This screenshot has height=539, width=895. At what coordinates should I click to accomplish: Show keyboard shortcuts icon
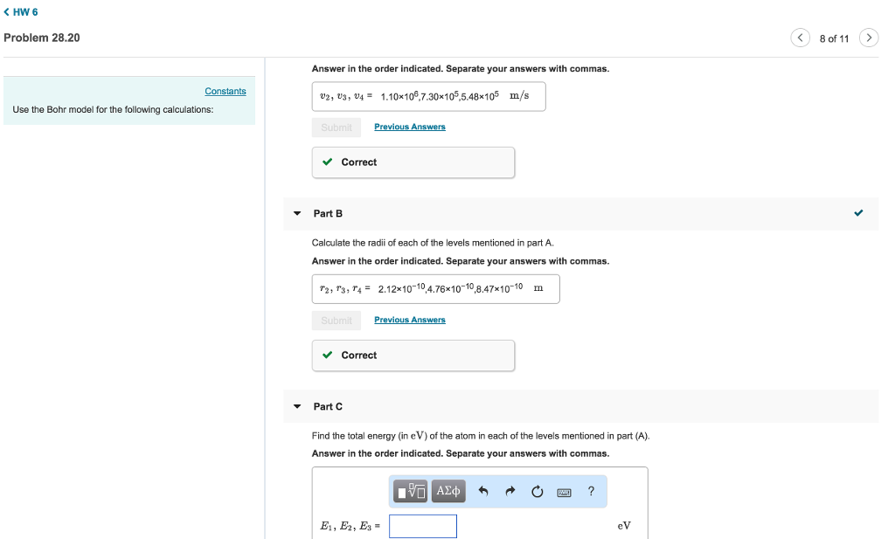[x=564, y=492]
